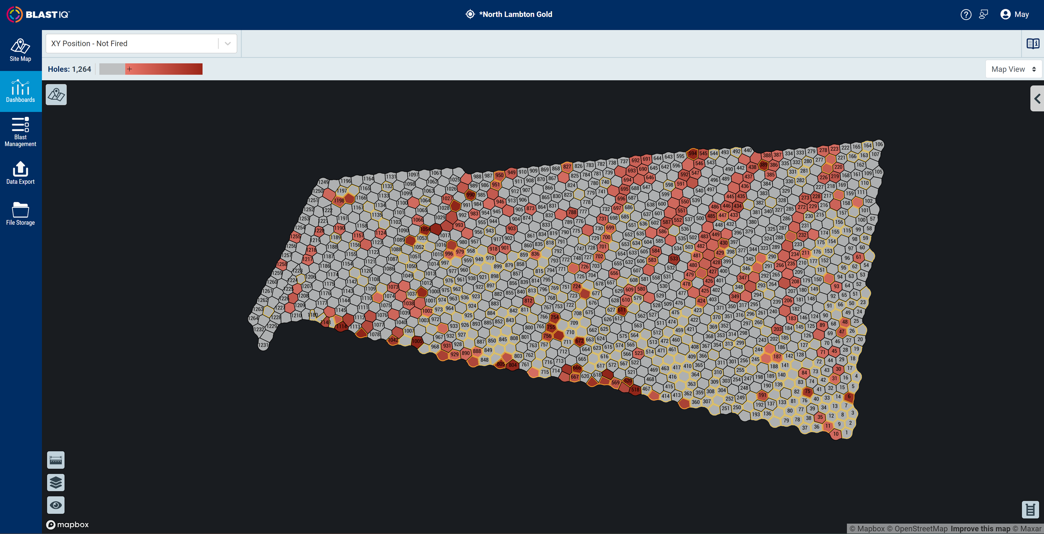The image size is (1044, 534).
Task: Select hole 518 on the map
Action: coord(635,390)
